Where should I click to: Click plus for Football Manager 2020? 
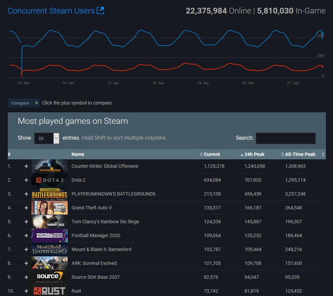click(x=26, y=235)
